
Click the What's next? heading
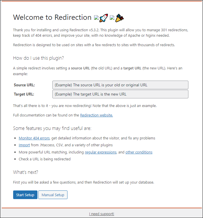pos(25,172)
